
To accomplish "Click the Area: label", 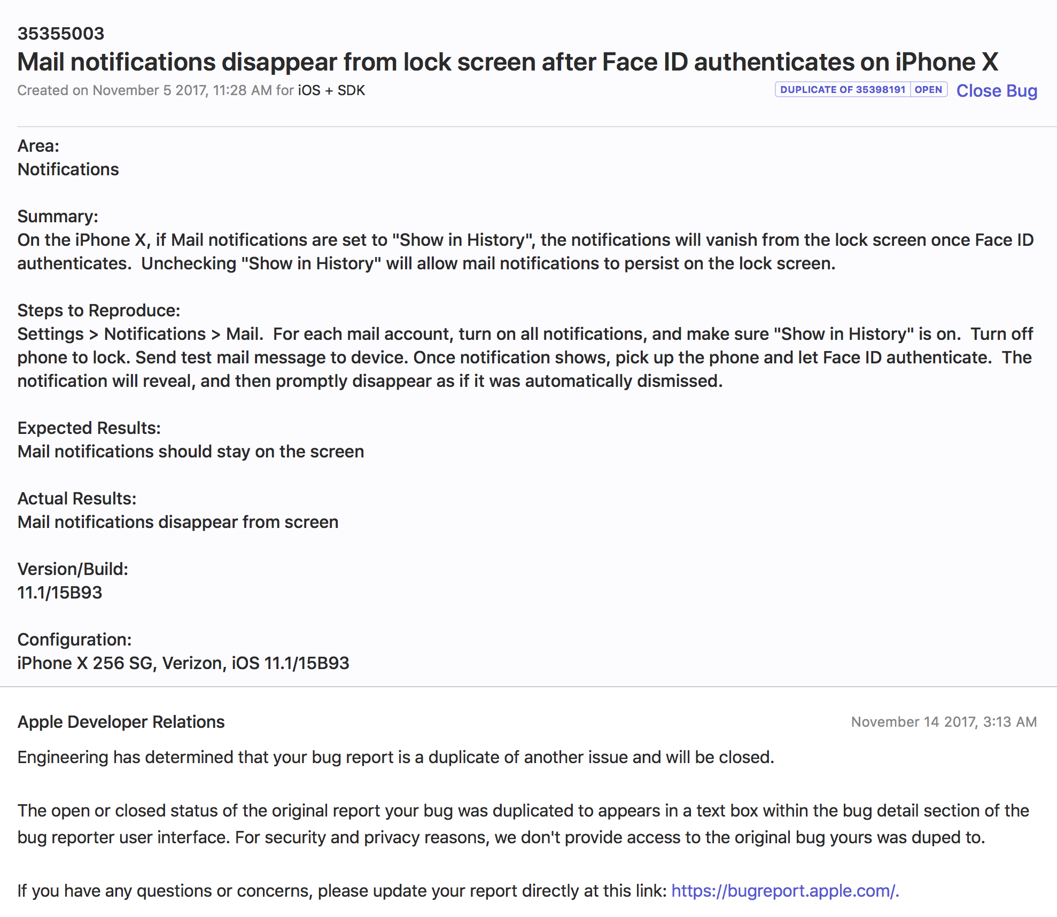I will tap(38, 146).
